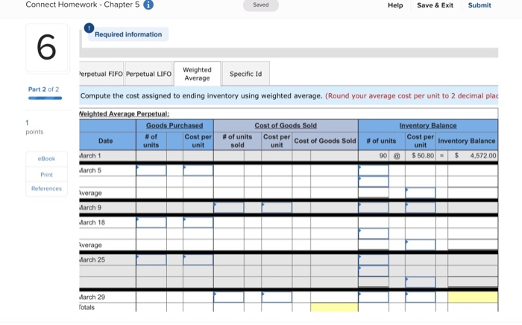The width and height of the screenshot is (522, 325).
Task: Click the Weighted Average Perpetual heading
Action: tap(124, 114)
